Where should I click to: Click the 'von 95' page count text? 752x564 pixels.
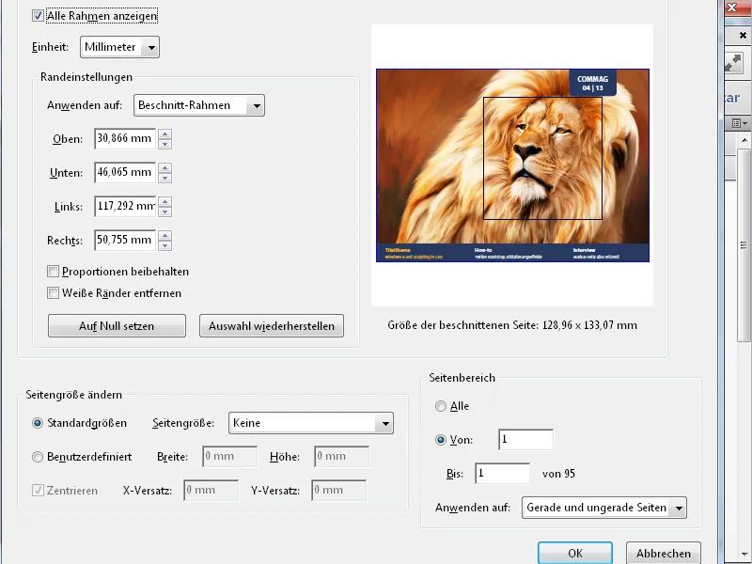(x=558, y=474)
